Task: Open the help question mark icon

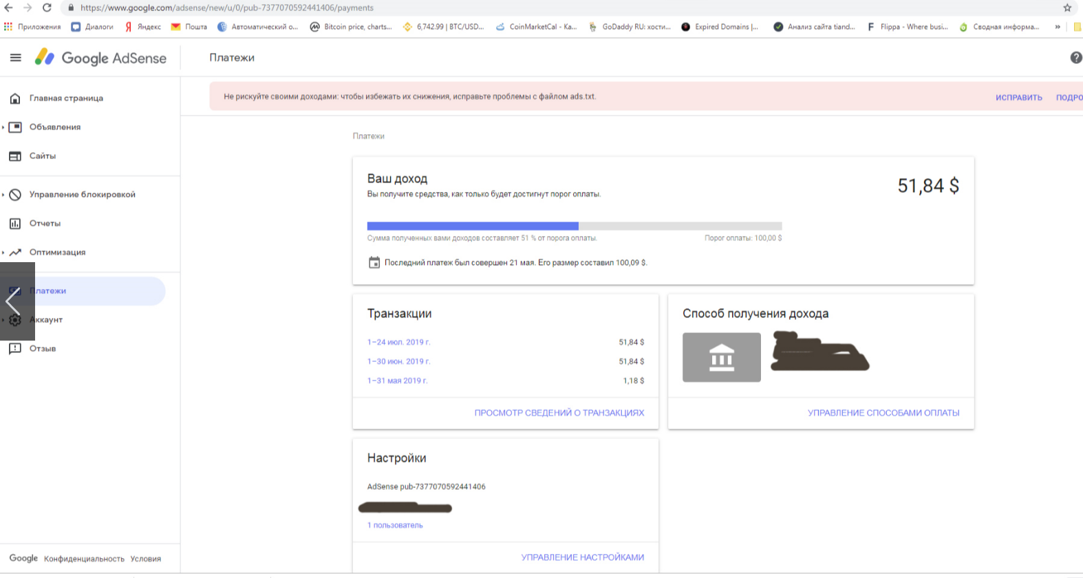Action: 1076,58
